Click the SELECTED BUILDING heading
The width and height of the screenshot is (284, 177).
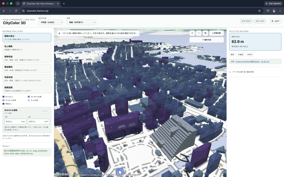239,31
